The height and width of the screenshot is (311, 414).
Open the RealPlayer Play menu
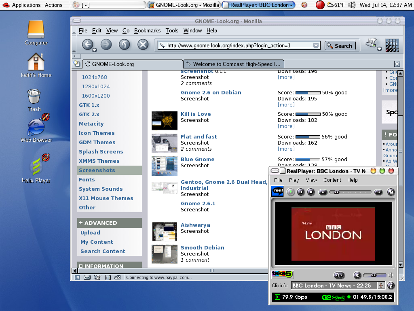pos(294,180)
